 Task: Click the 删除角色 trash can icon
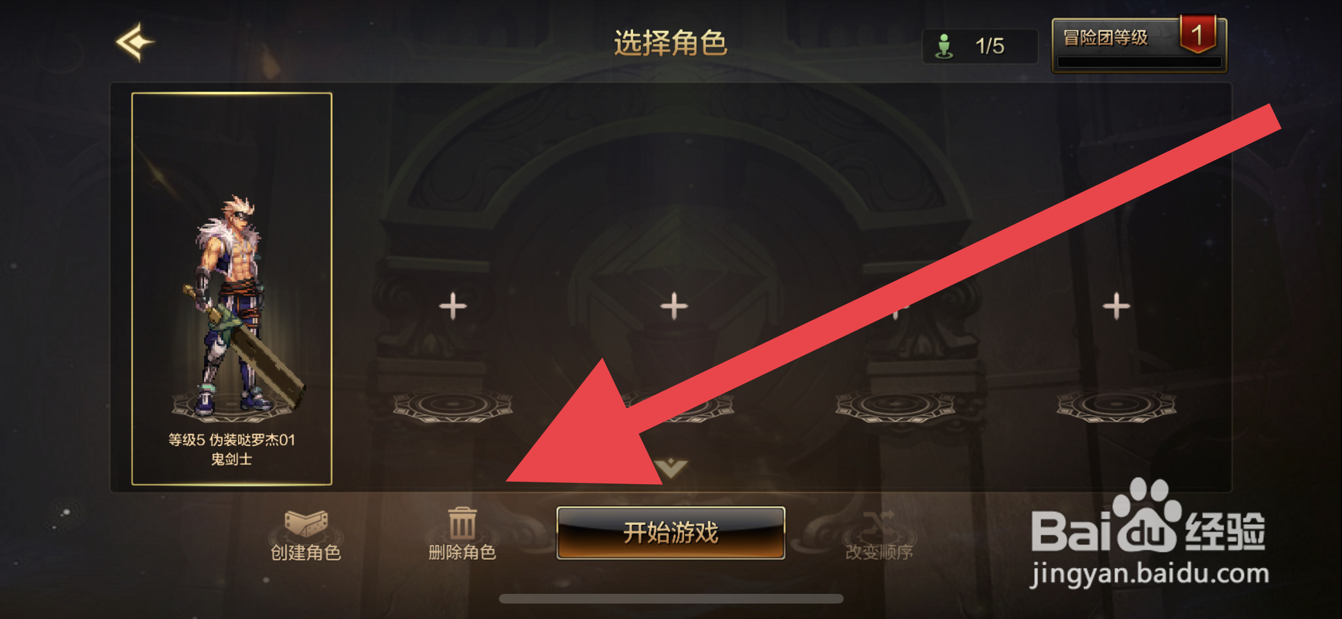point(462,523)
